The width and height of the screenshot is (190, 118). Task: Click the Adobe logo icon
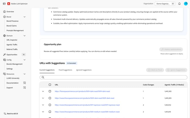[x=9, y=4]
